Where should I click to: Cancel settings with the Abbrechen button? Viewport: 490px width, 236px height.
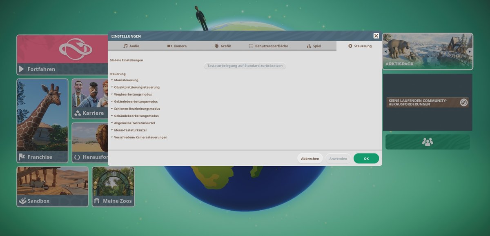310,158
